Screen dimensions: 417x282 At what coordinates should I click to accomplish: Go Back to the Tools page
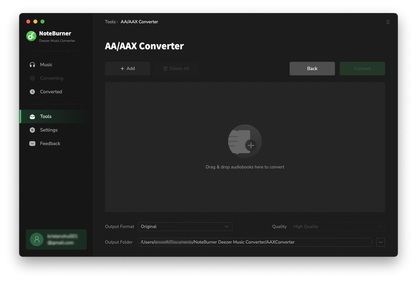[312, 69]
